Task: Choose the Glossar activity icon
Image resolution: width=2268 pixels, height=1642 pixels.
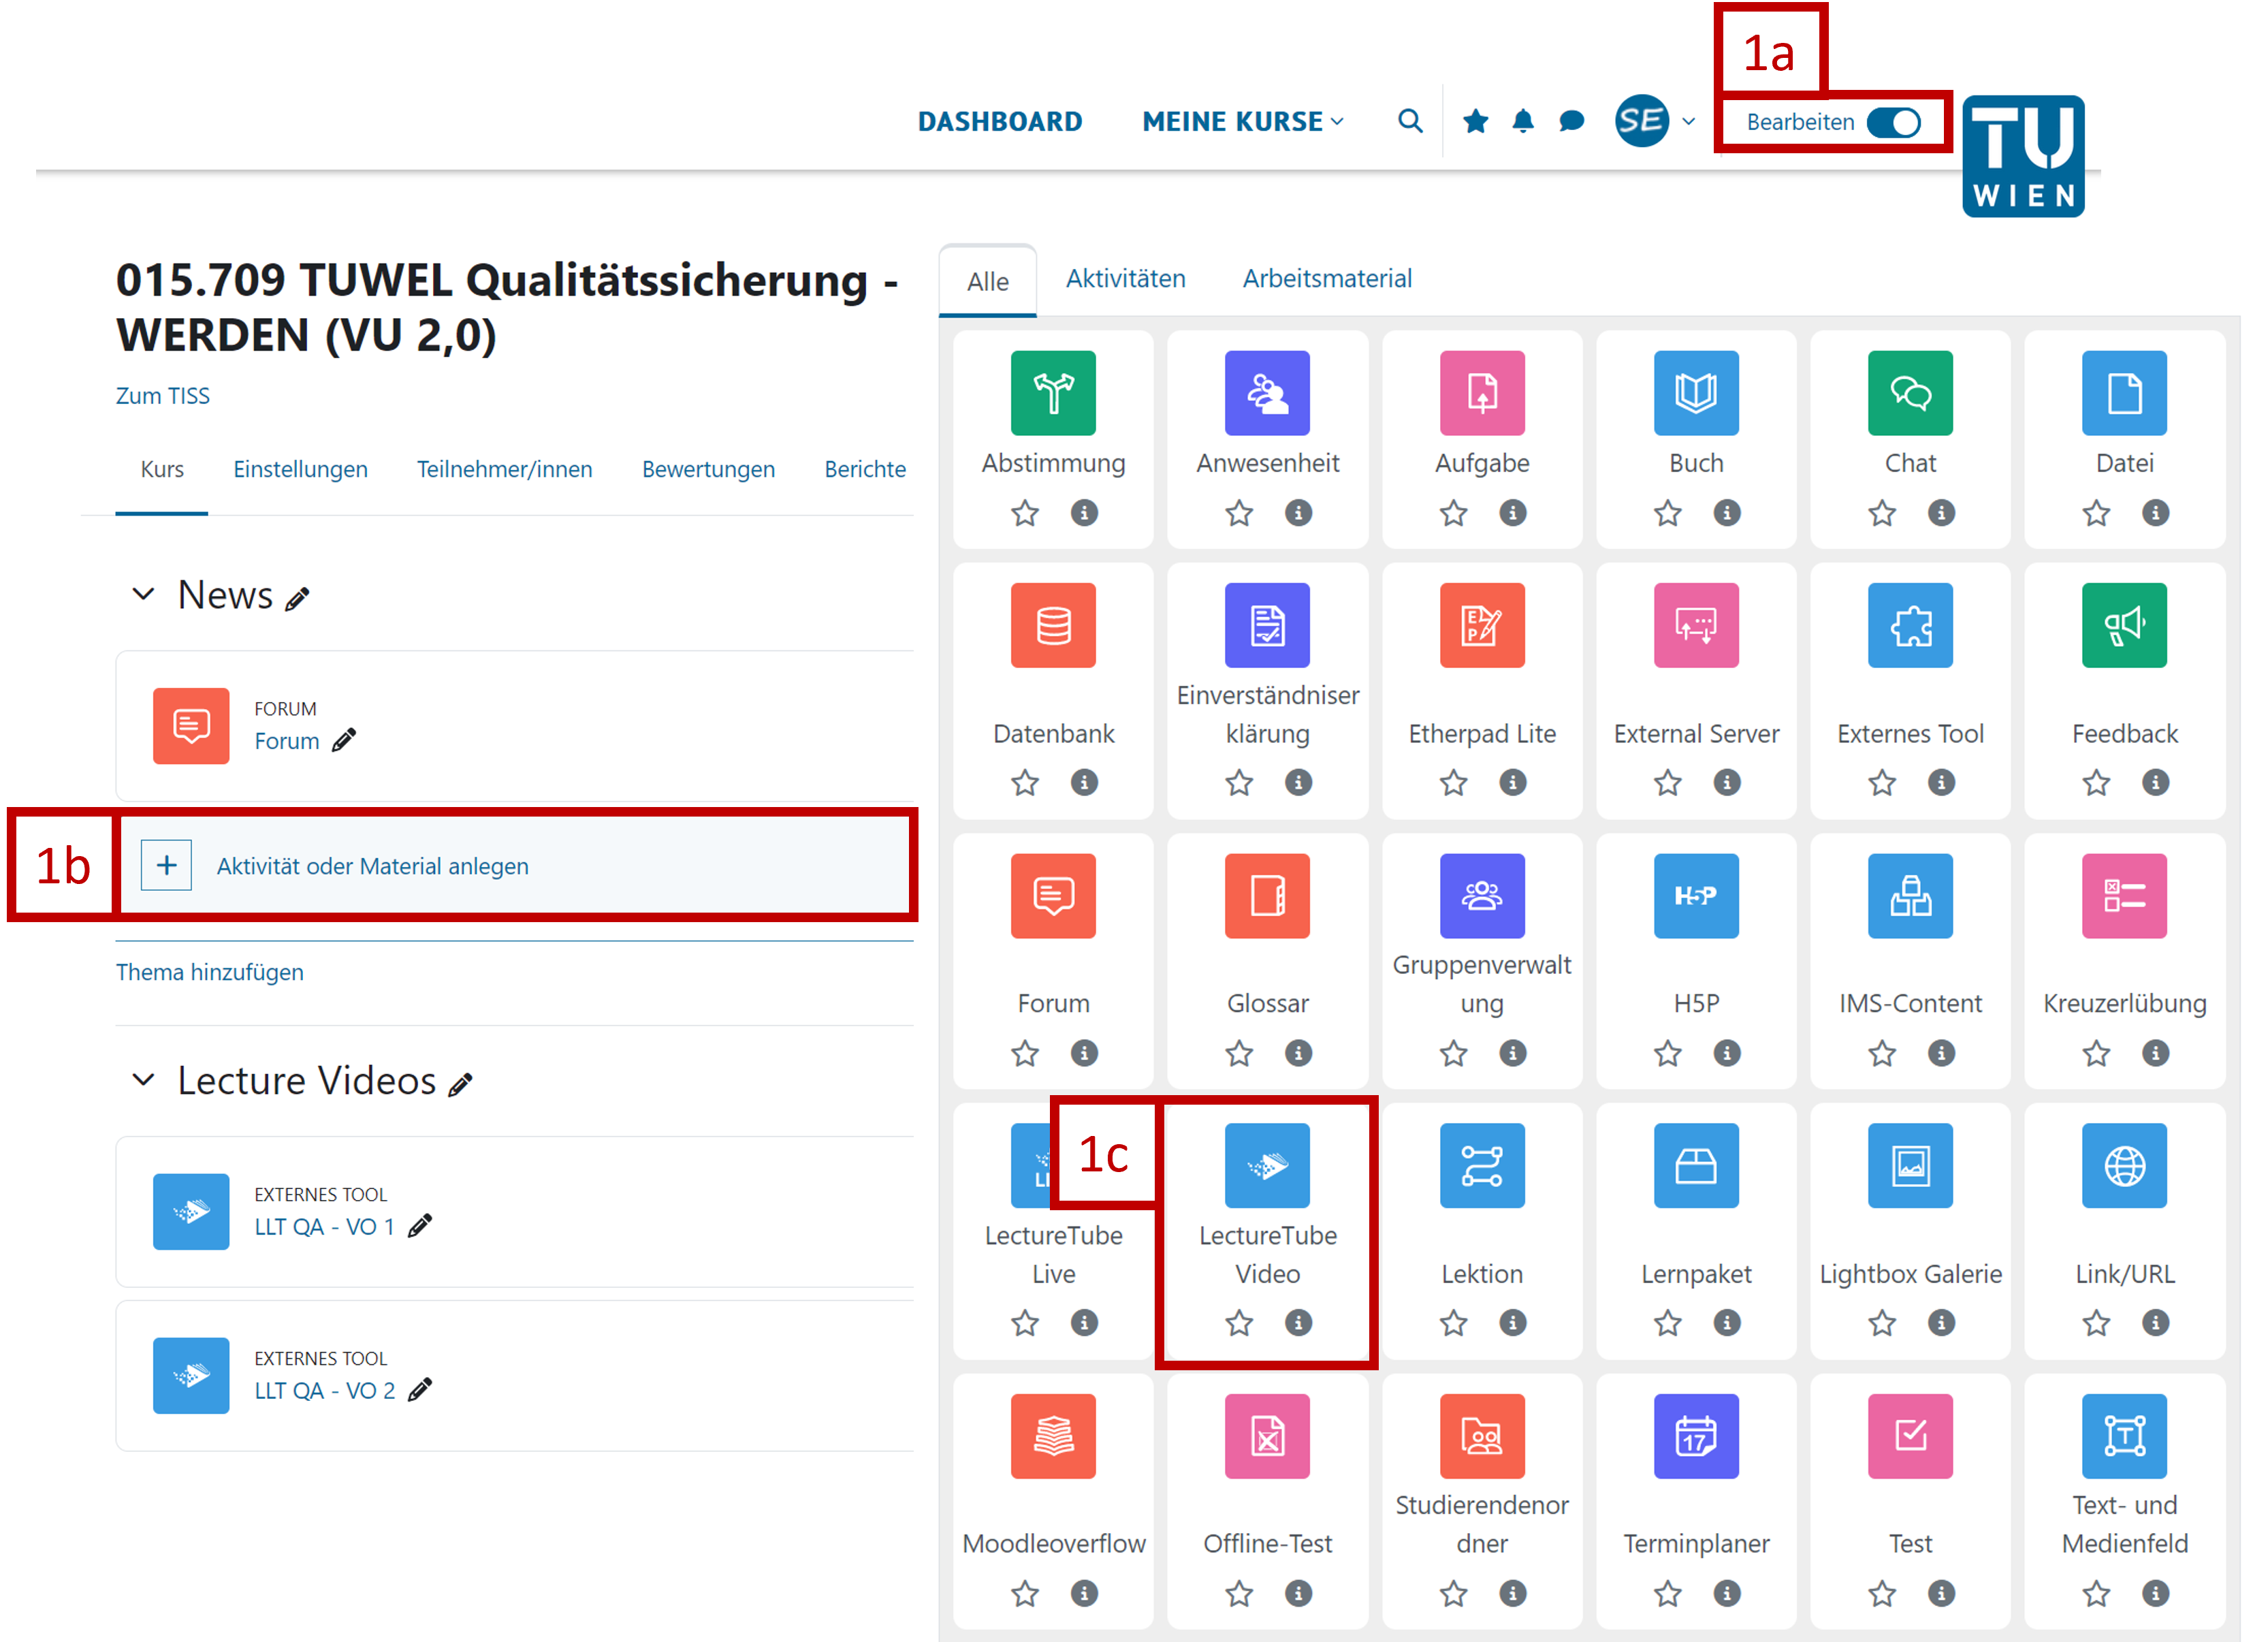Action: (1267, 896)
